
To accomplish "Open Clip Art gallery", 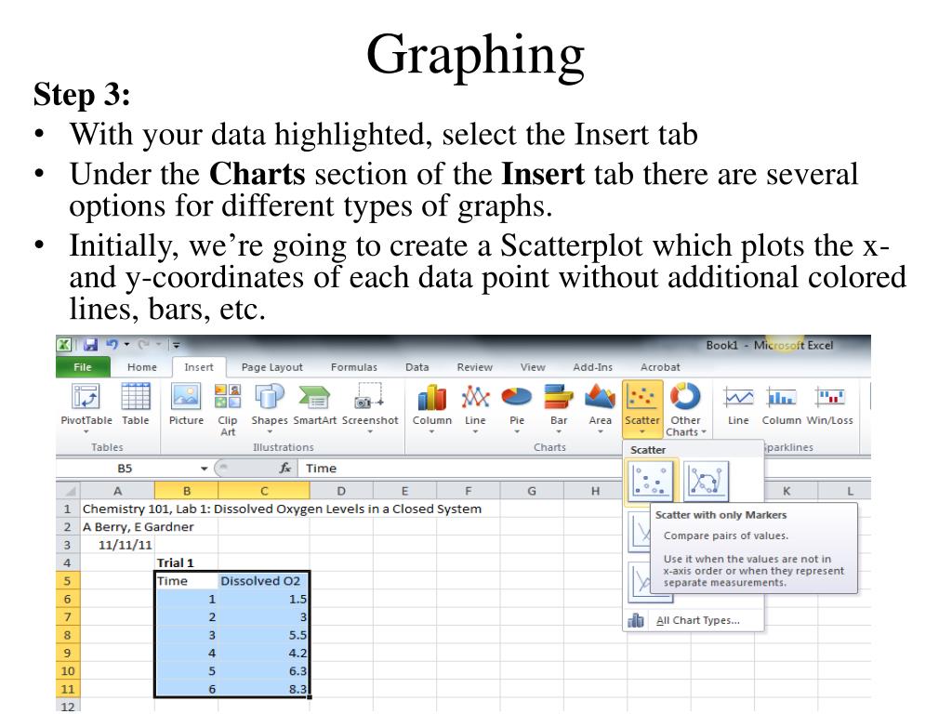I will 228,409.
